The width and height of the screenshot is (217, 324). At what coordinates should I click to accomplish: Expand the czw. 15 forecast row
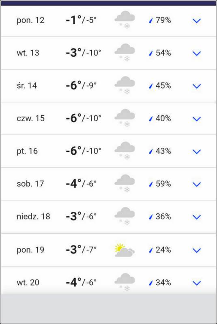[197, 119]
